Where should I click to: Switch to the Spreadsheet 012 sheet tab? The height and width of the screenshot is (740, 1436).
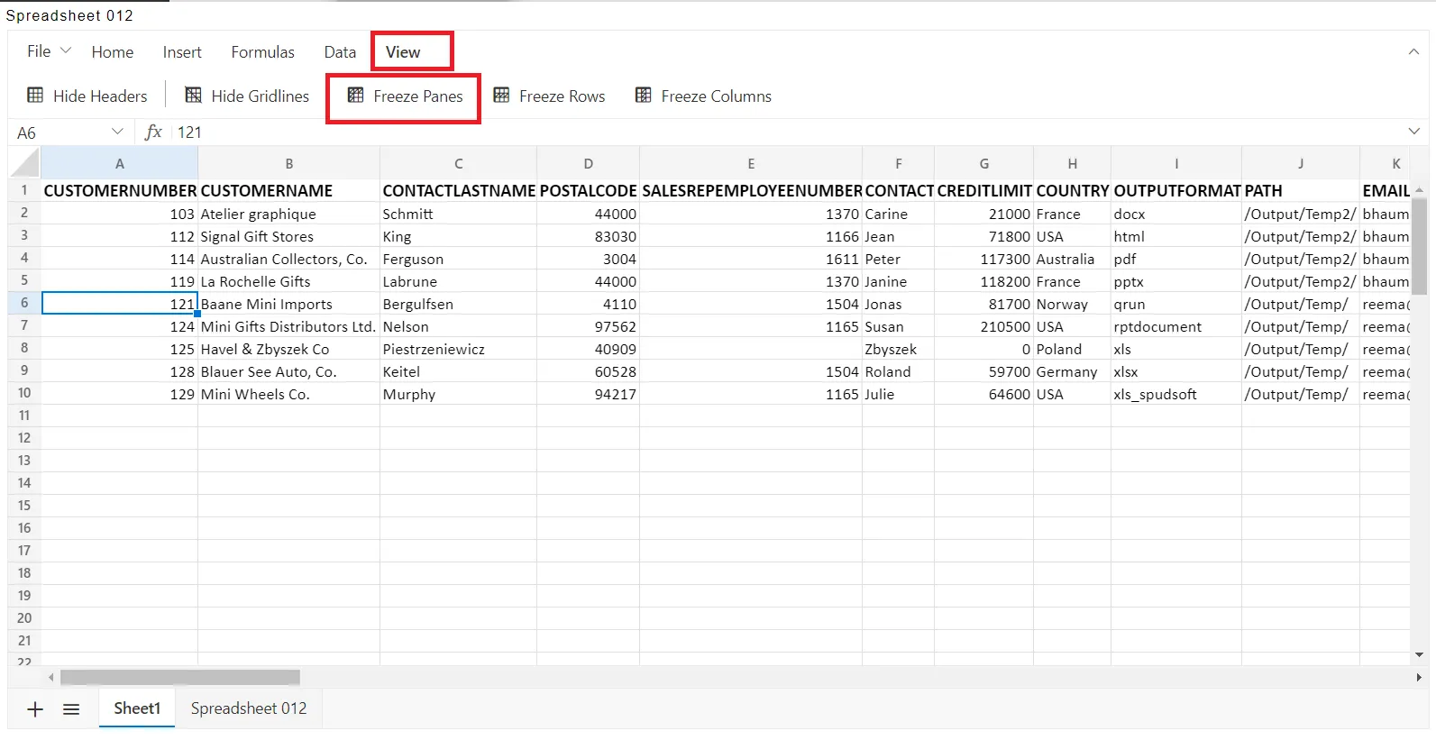tap(249, 708)
